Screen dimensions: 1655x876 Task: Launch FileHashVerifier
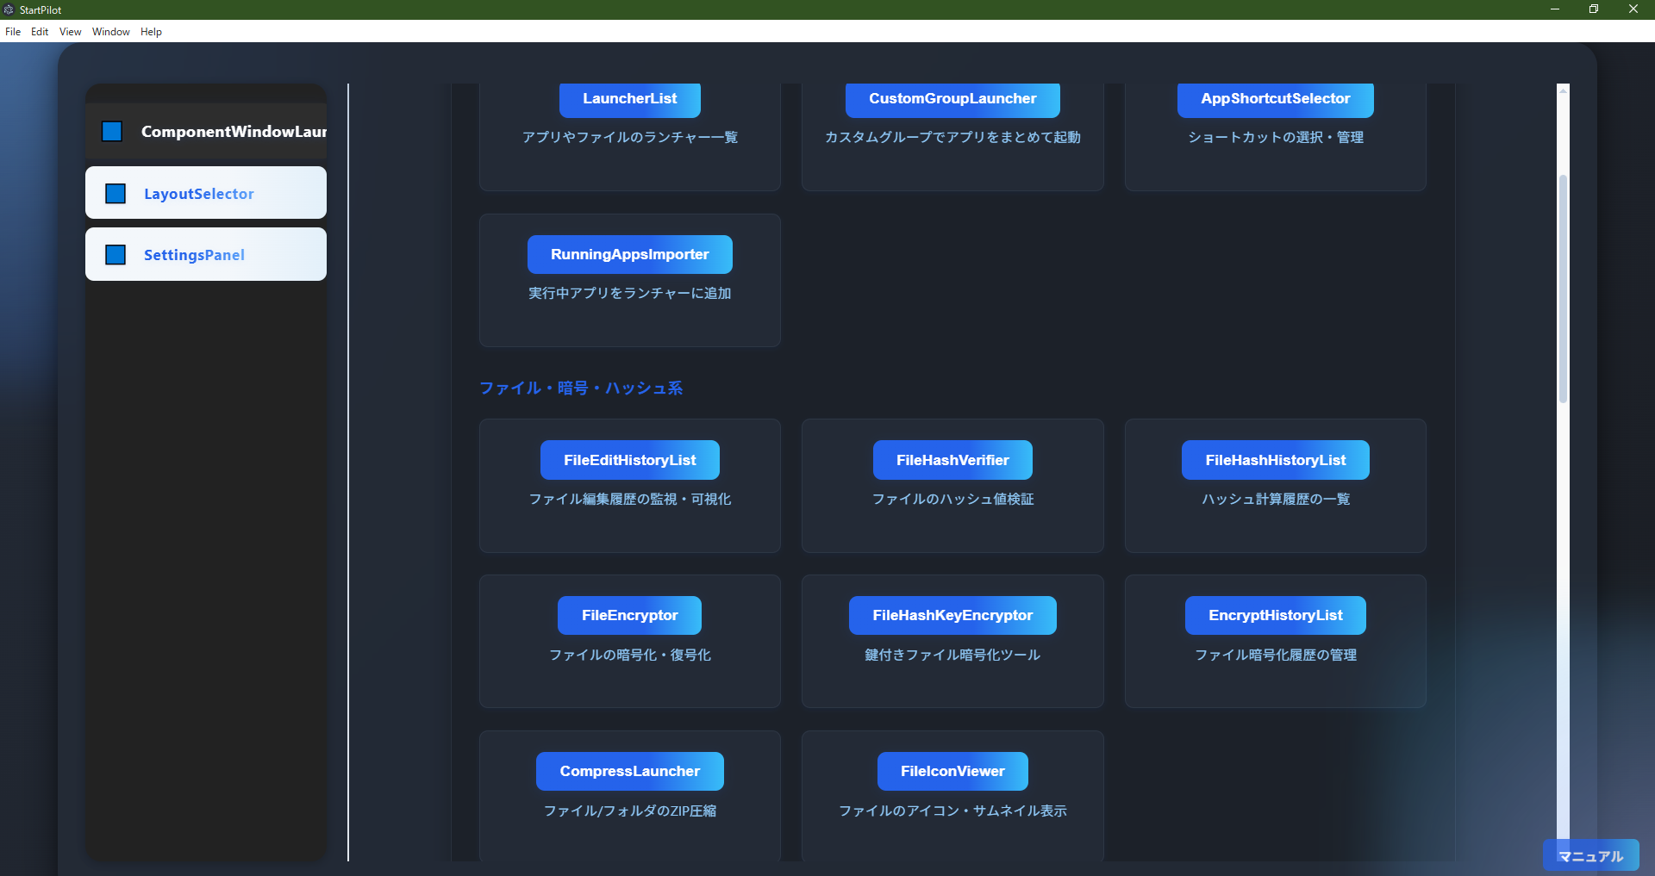pyautogui.click(x=952, y=459)
